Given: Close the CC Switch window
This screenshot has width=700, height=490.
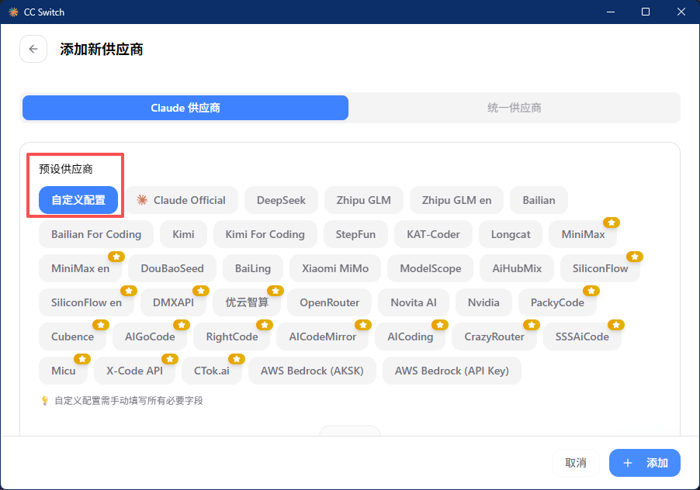Looking at the screenshot, I should [681, 12].
